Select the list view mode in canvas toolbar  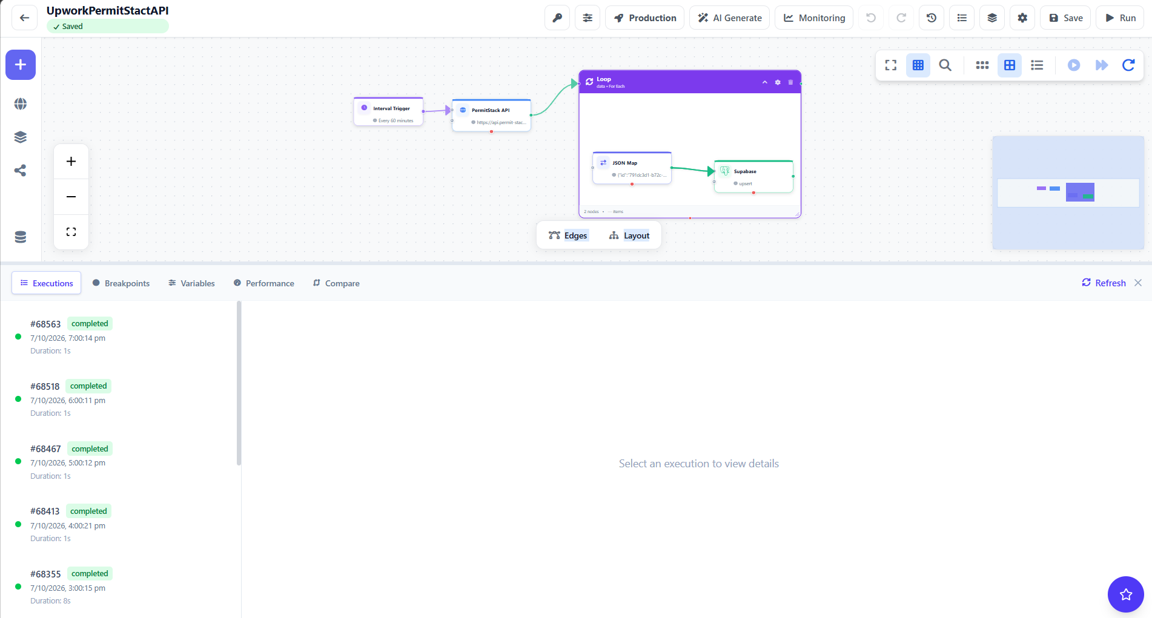(x=1037, y=65)
